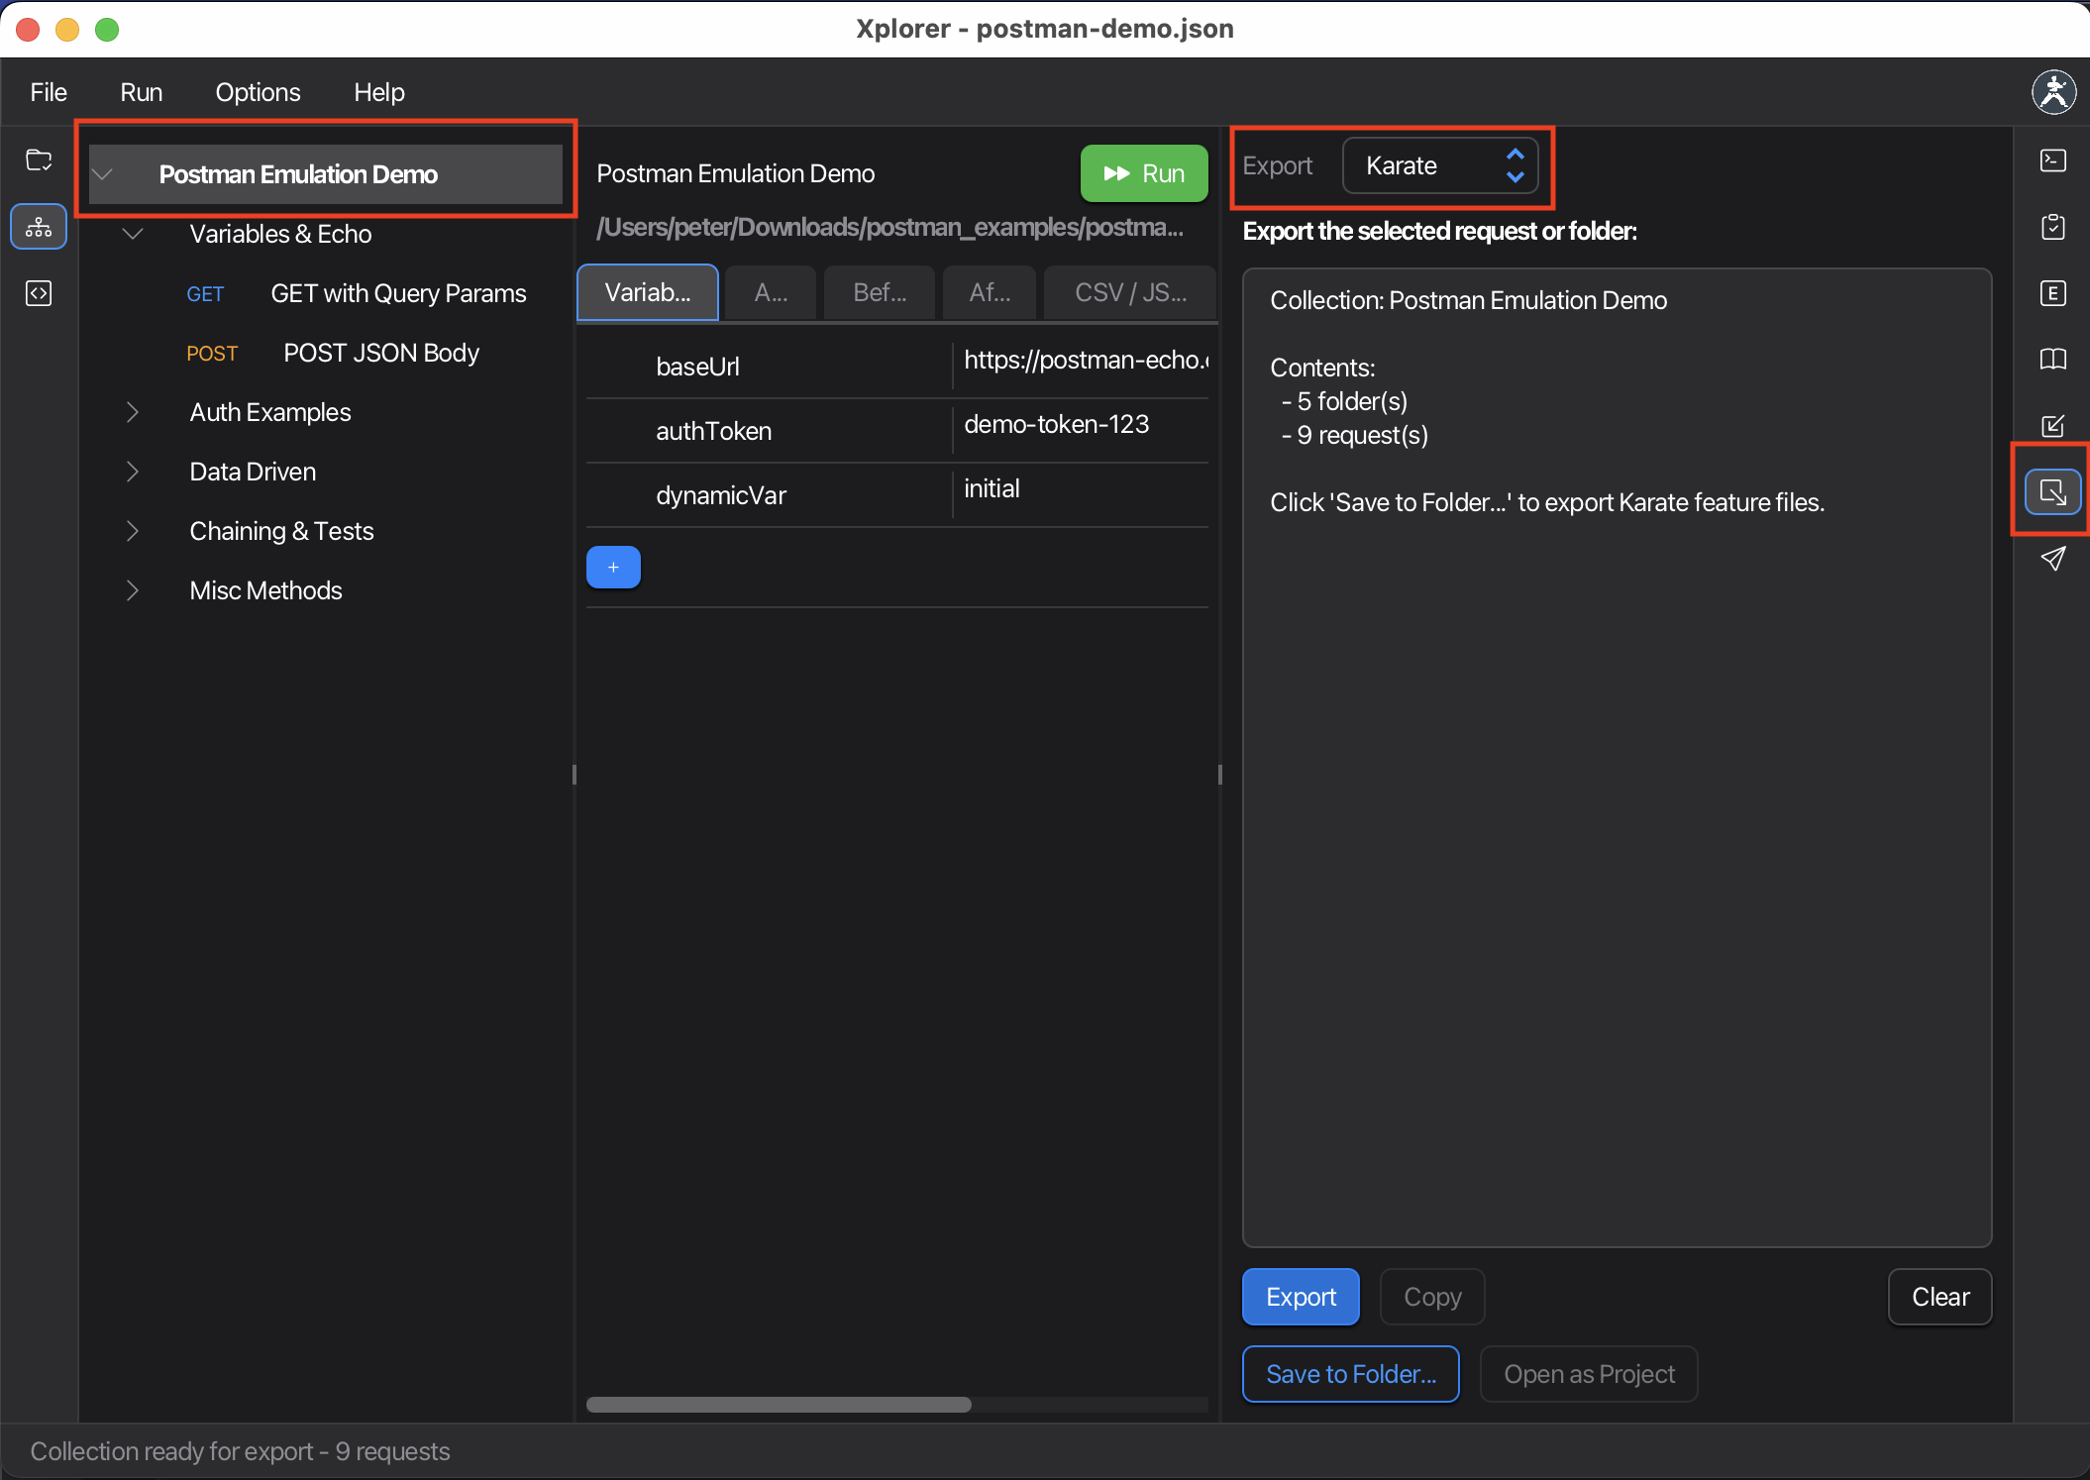
Task: Open the code view sidebar icon
Action: [x=39, y=293]
